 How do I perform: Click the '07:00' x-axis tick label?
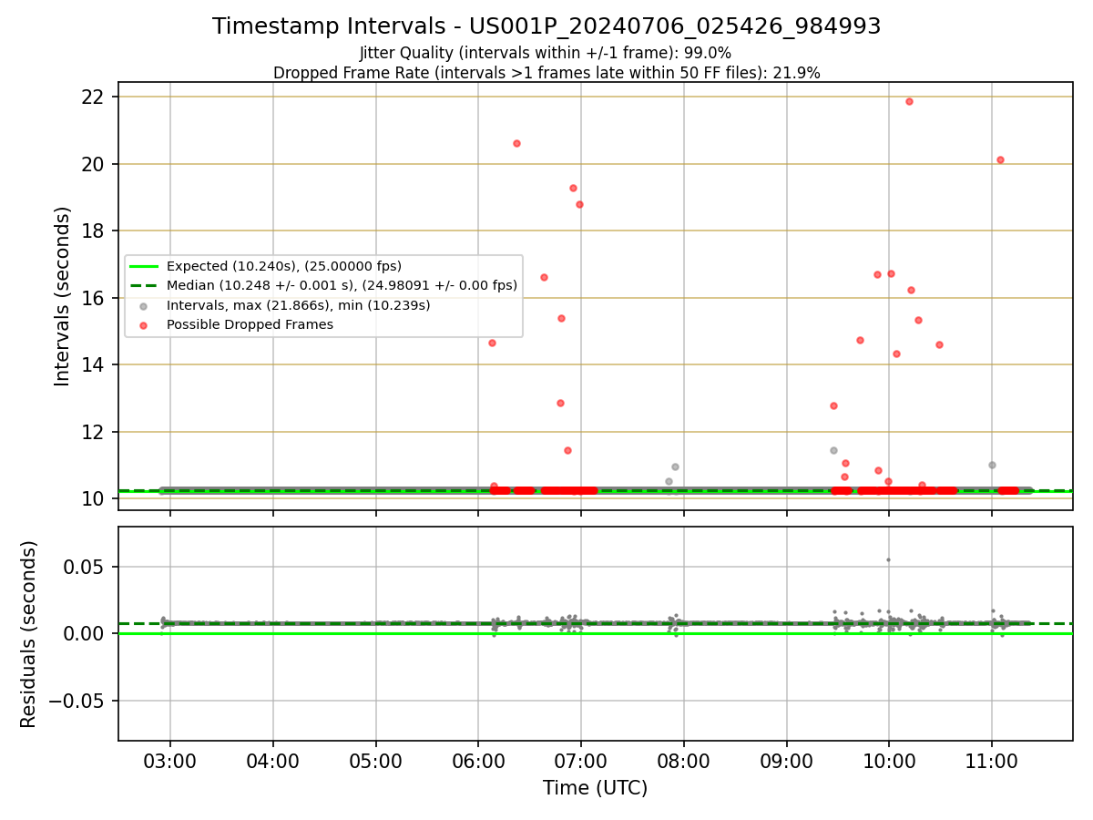[x=580, y=761]
